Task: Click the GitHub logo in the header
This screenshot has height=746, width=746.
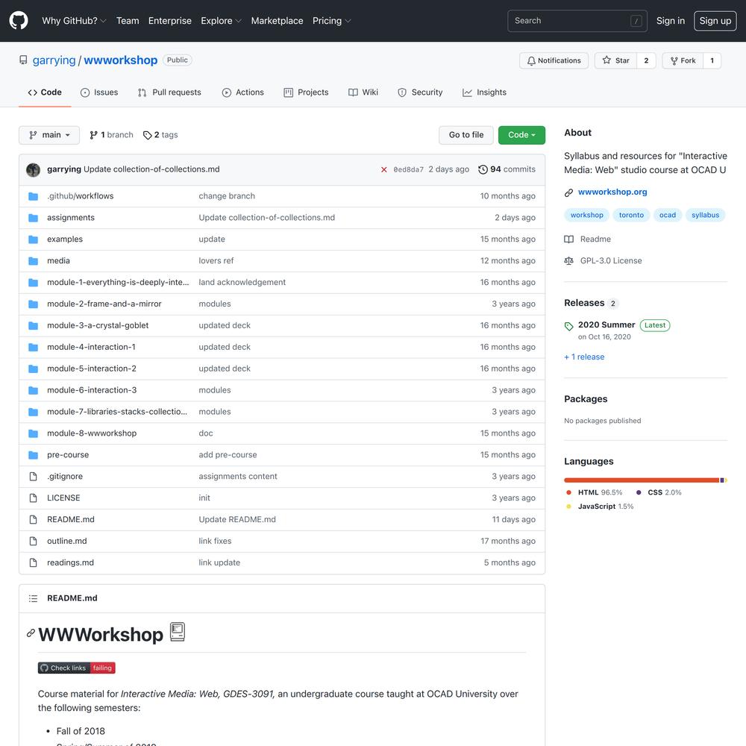Action: [x=19, y=20]
